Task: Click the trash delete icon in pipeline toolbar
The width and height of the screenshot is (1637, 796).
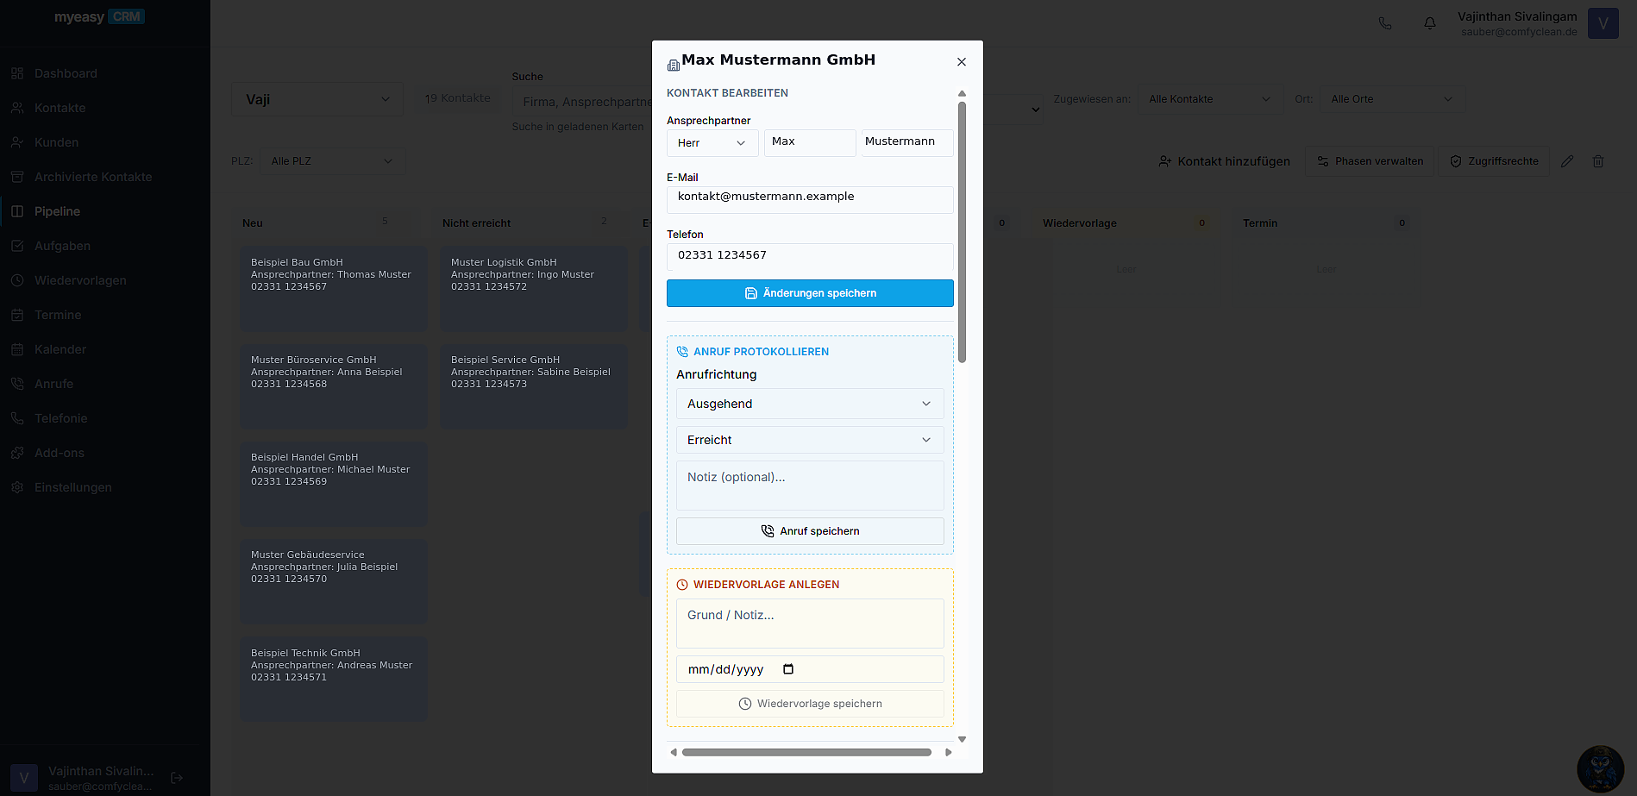Action: coord(1598,161)
